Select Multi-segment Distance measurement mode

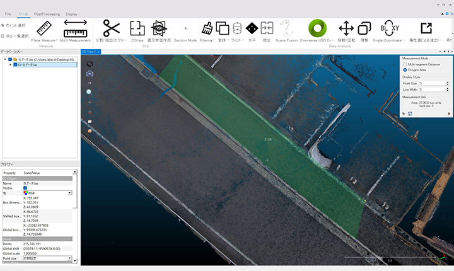coord(405,64)
